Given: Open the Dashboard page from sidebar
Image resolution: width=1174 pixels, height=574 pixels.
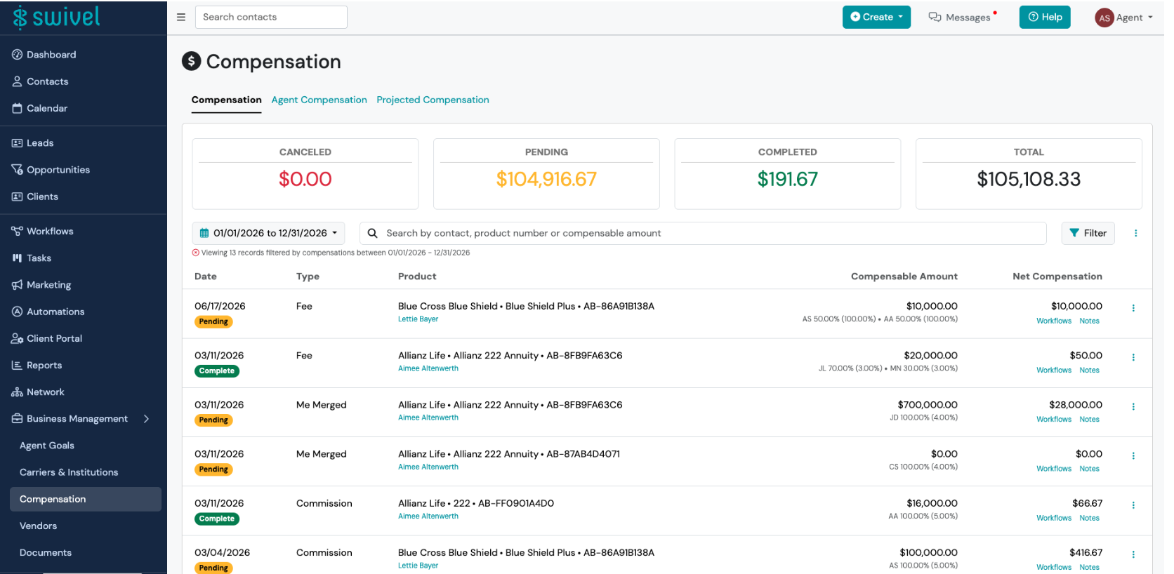Looking at the screenshot, I should coord(44,55).
